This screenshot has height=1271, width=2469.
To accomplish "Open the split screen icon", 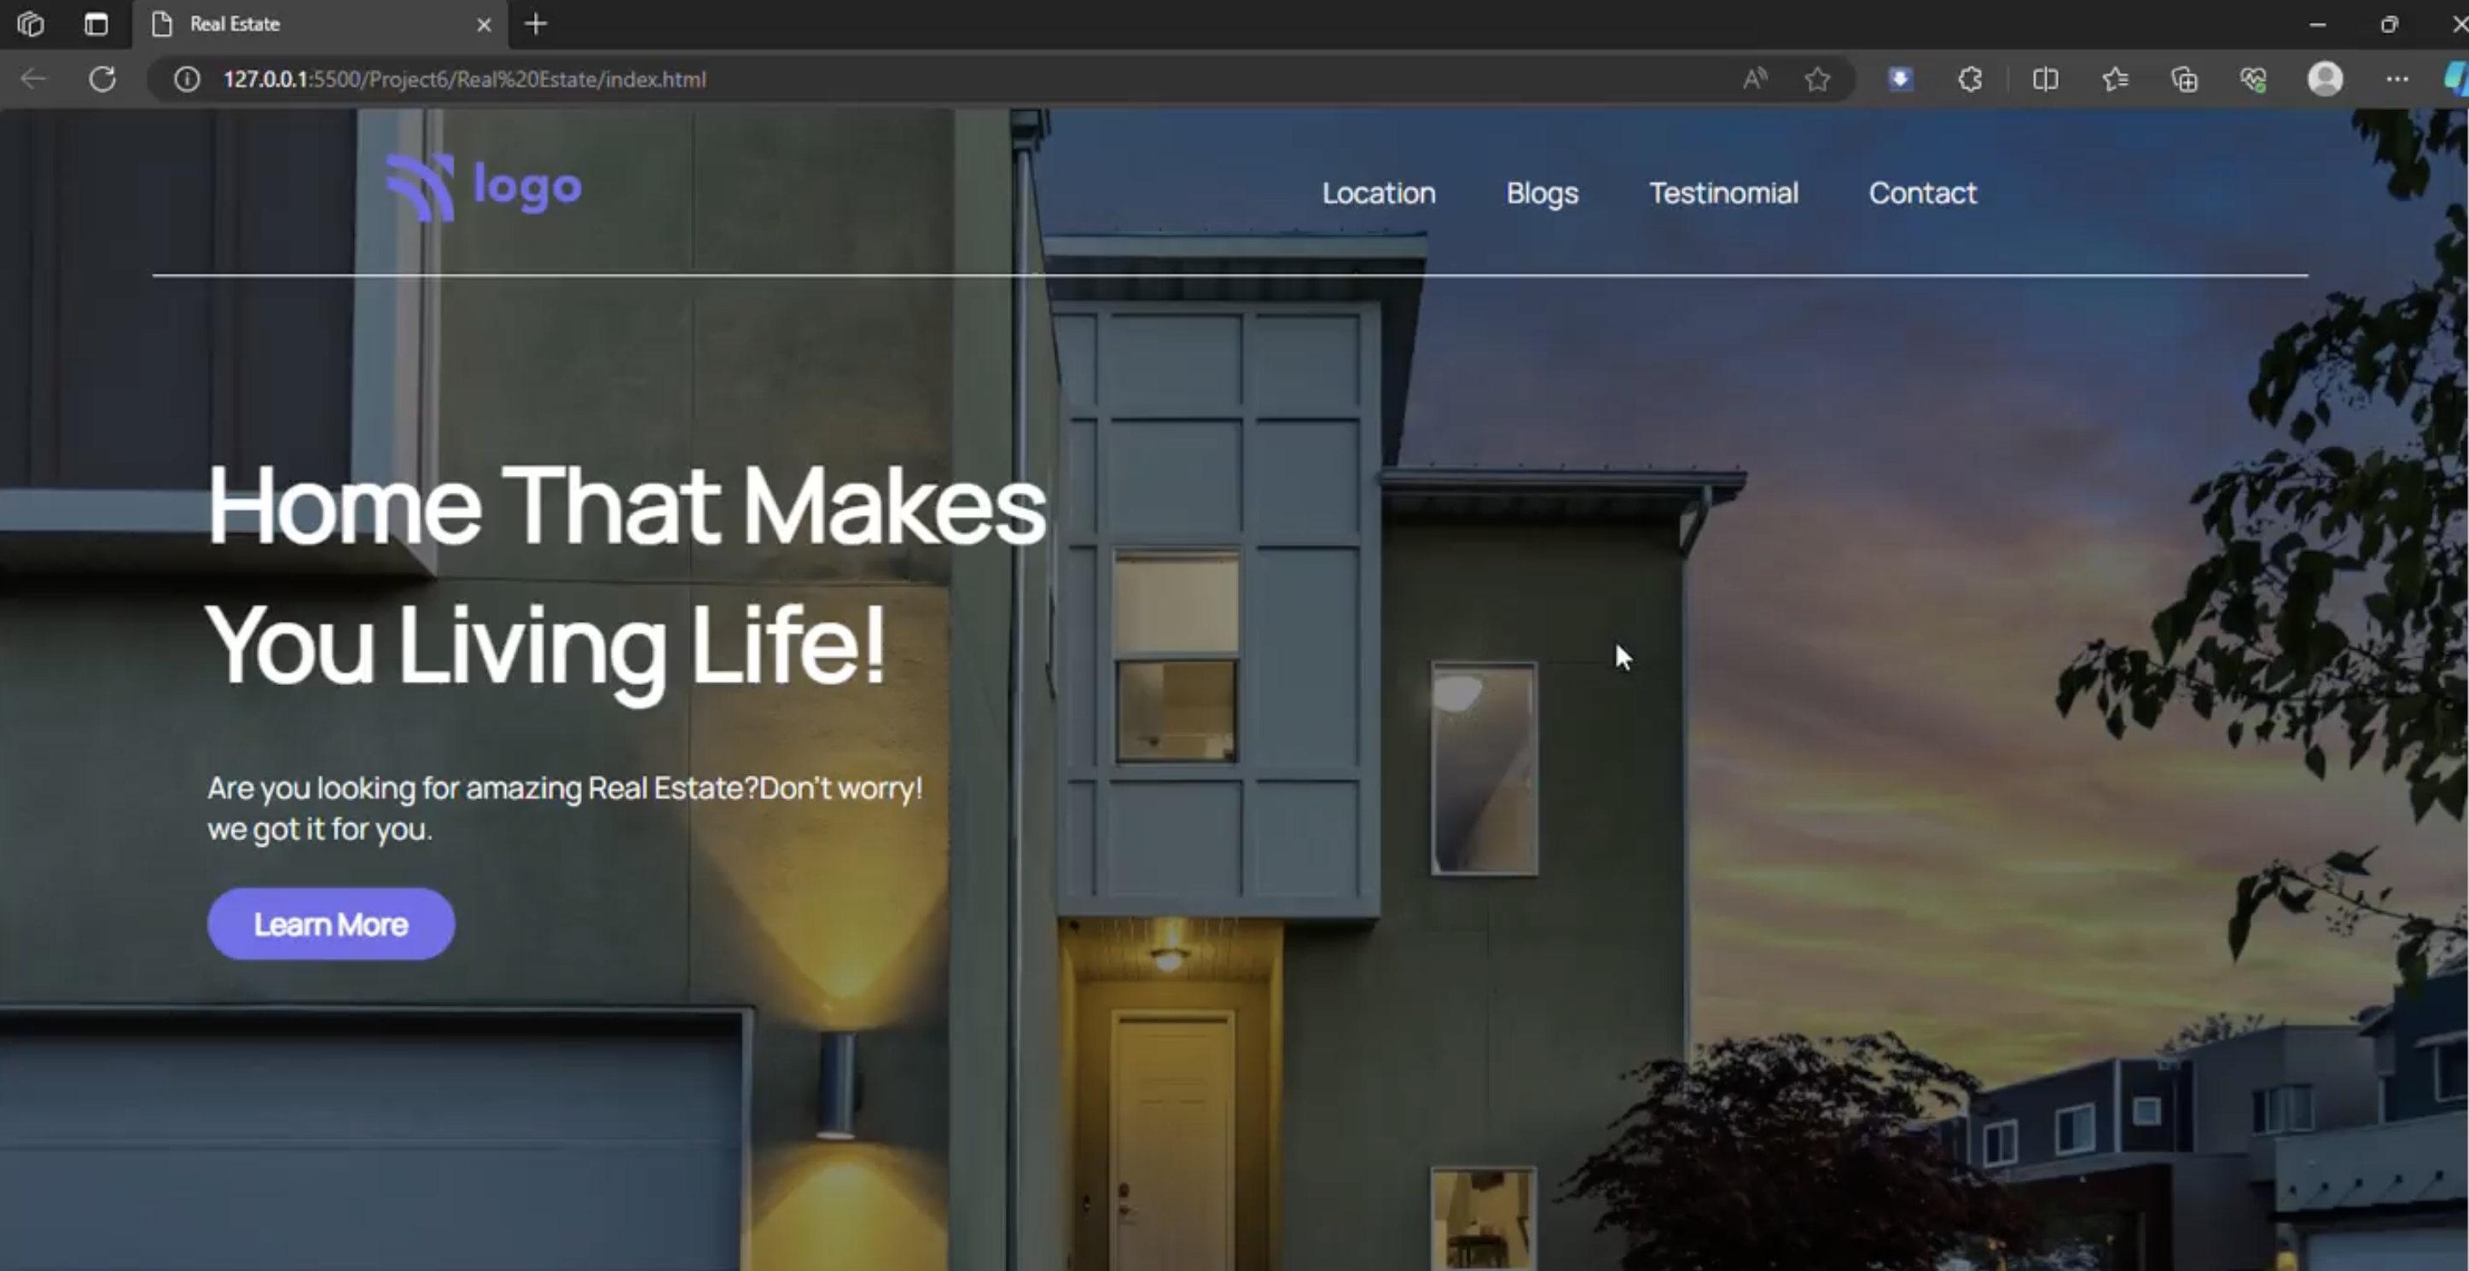I will [x=2044, y=78].
